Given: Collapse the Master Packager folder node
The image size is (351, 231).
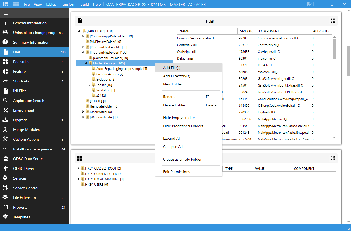Looking at the screenshot, I should [86, 63].
